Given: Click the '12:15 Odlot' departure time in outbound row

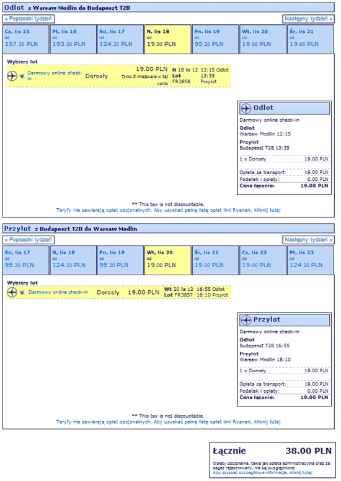Looking at the screenshot, I should pyautogui.click(x=215, y=70).
